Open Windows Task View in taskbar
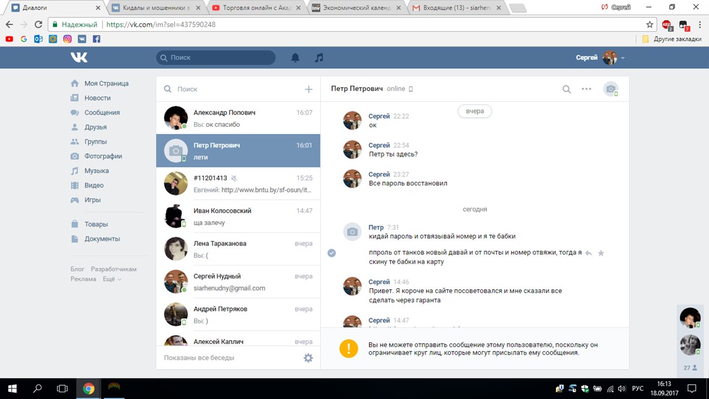The image size is (709, 399). 62,388
